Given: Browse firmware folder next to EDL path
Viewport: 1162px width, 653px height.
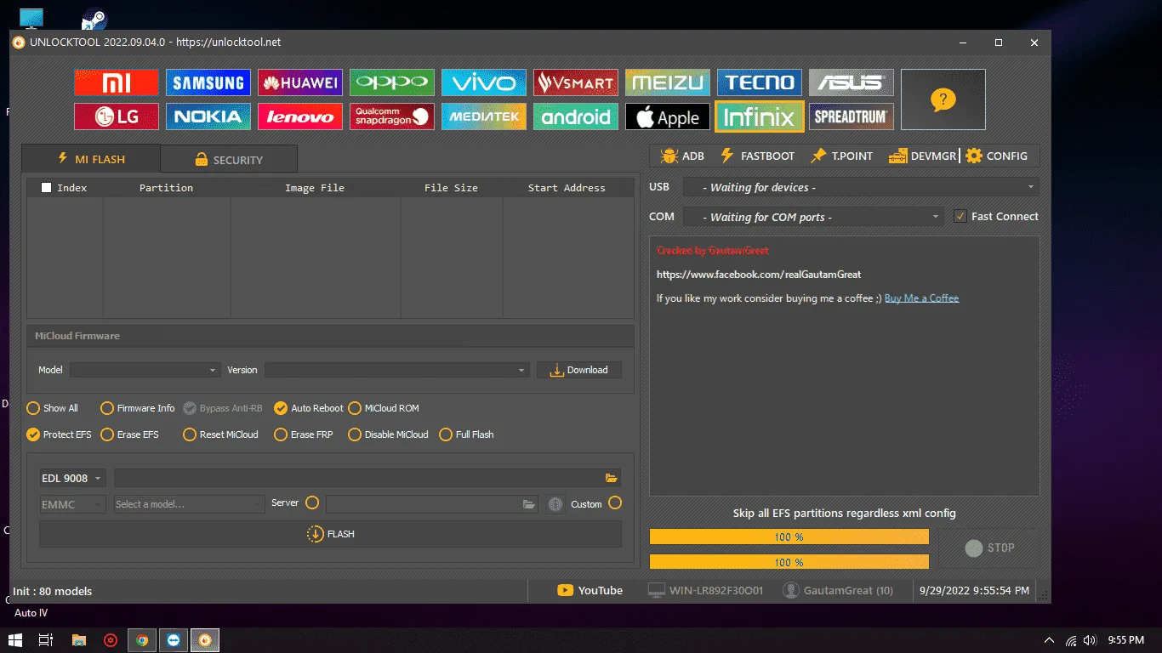Looking at the screenshot, I should [x=611, y=478].
